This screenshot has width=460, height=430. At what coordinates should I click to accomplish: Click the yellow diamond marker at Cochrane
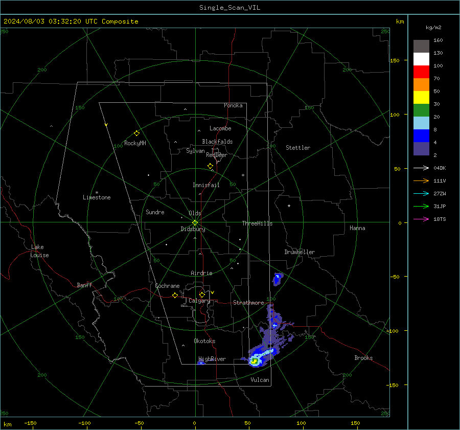pyautogui.click(x=175, y=296)
